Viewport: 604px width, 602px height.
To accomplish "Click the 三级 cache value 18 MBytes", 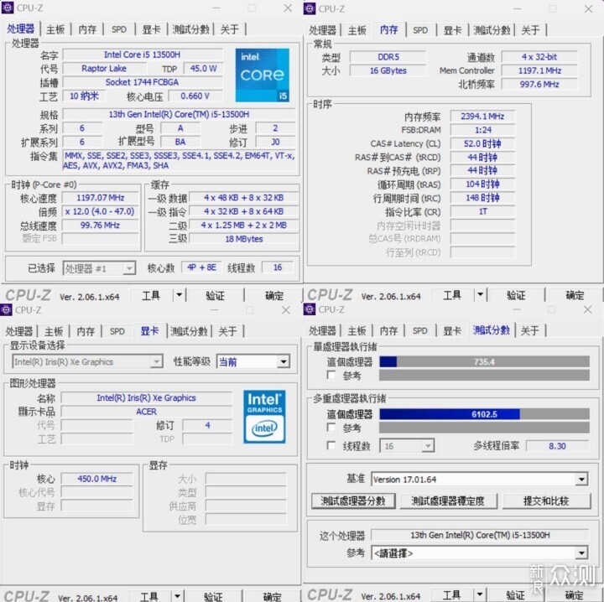I will click(x=244, y=239).
